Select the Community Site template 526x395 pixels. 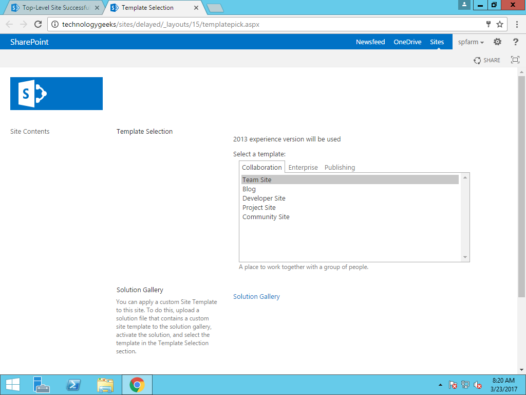pyautogui.click(x=350, y=217)
